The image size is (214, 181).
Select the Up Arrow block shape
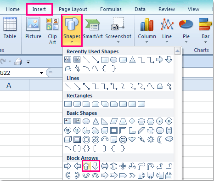[86, 166]
